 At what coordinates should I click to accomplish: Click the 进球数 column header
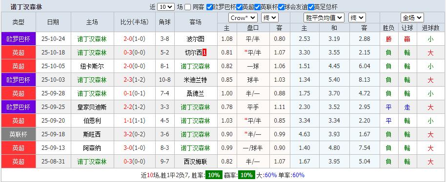click(x=431, y=28)
